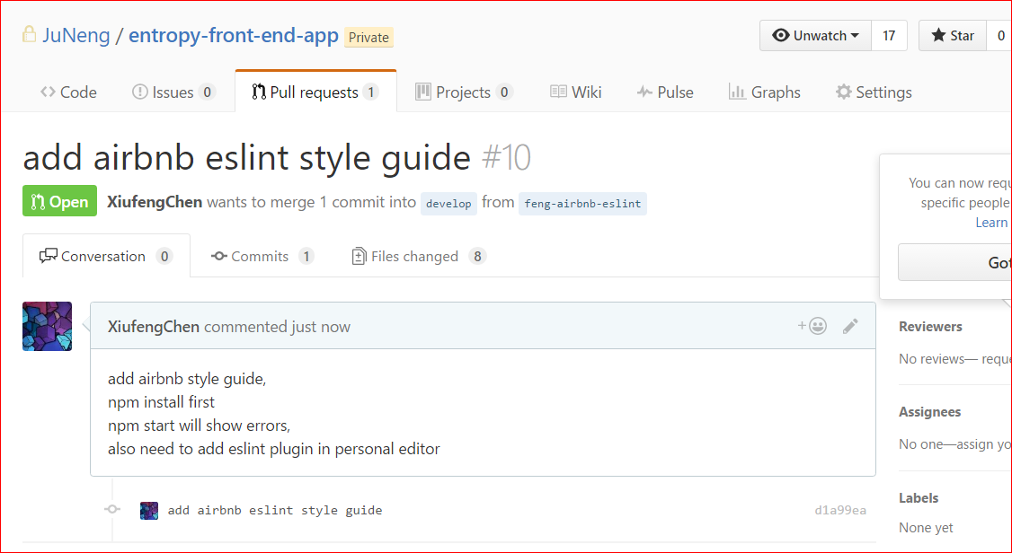1012x553 pixels.
Task: Click the 'npm install first' comment line
Action: coord(162,402)
